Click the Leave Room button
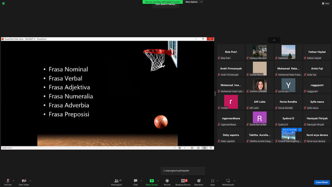This screenshot has height=187, width=332. coord(322,182)
